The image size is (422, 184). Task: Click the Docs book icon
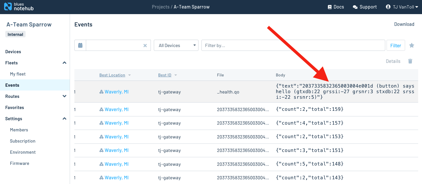(330, 7)
